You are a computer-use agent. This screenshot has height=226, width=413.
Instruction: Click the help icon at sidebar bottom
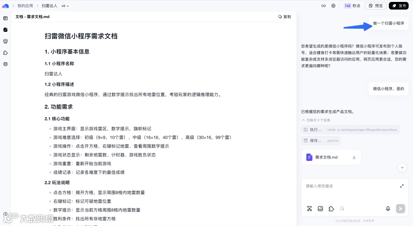coord(5,214)
